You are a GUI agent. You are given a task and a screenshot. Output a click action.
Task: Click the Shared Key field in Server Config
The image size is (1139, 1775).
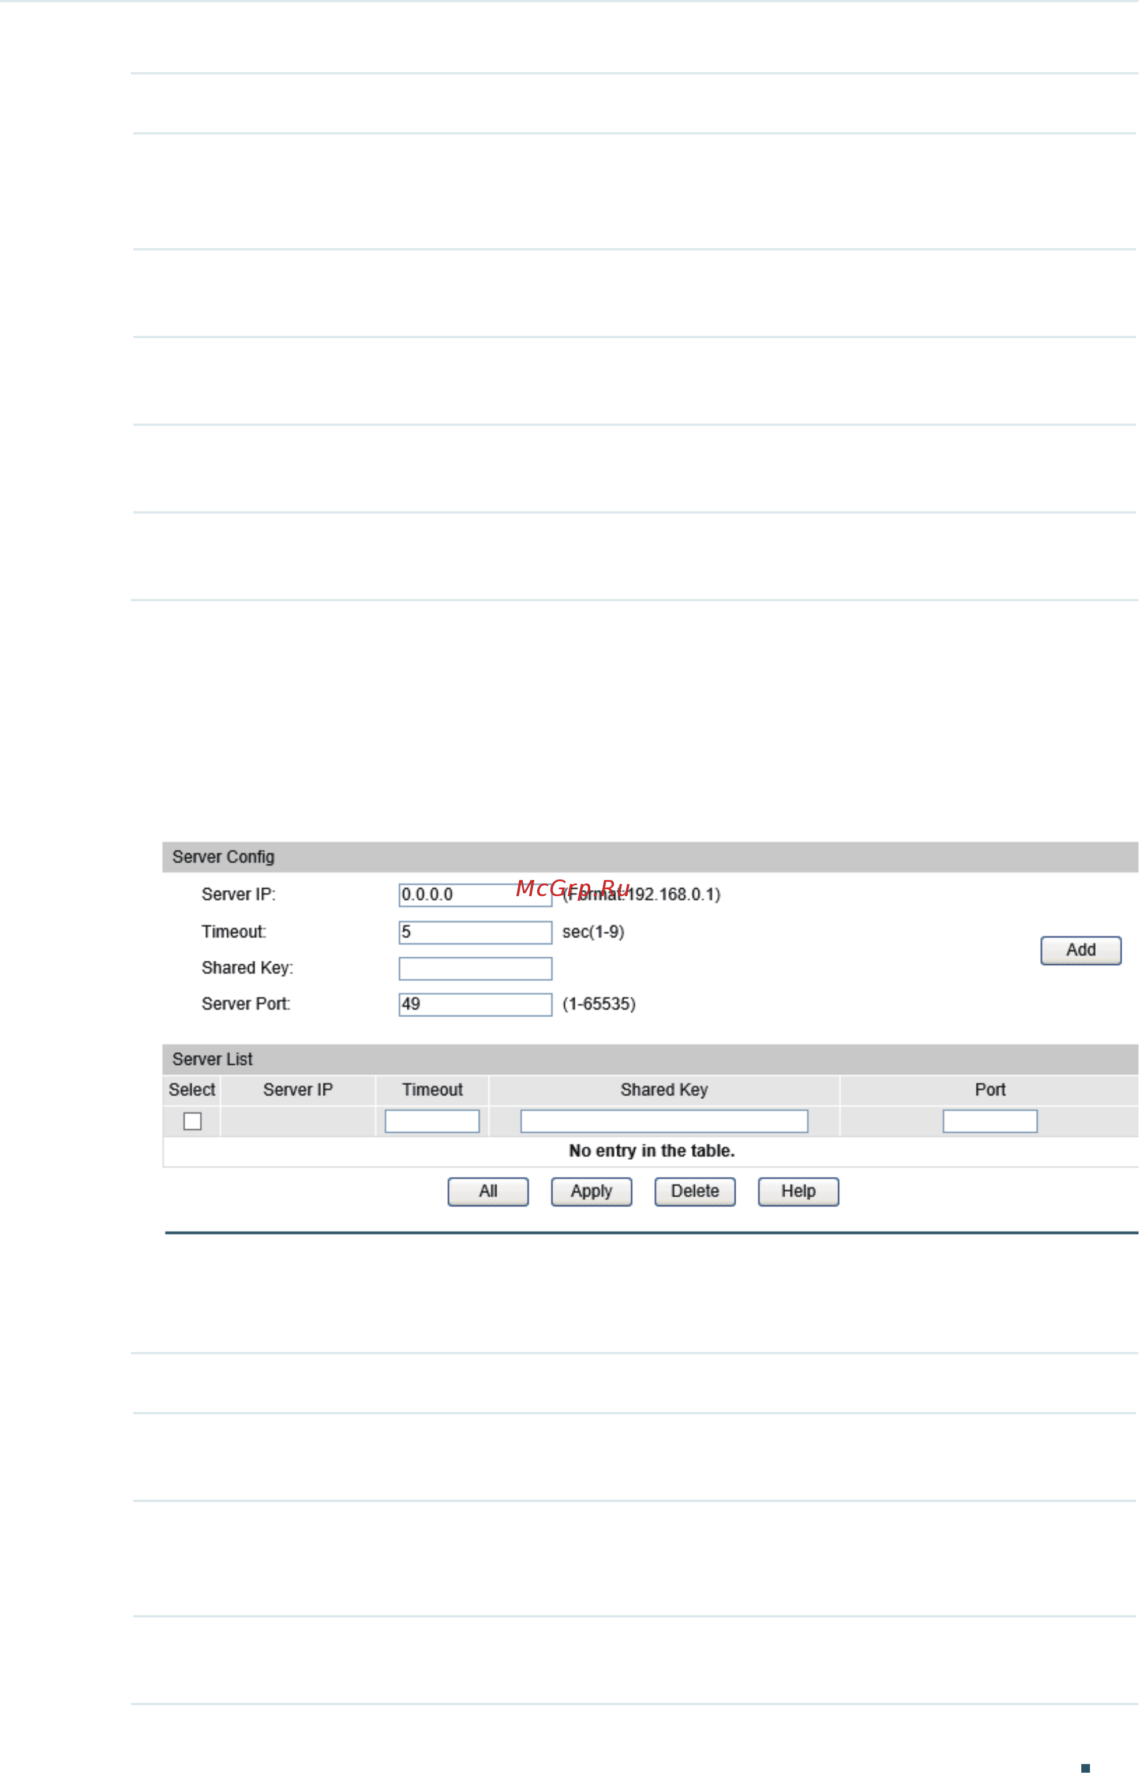475,969
